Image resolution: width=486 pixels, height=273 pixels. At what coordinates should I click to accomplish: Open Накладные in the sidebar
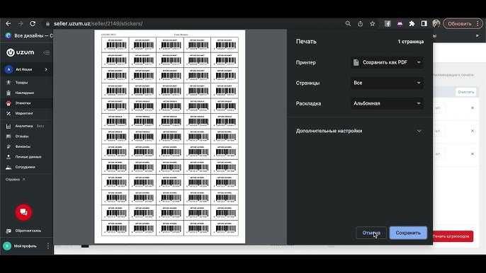coord(24,93)
